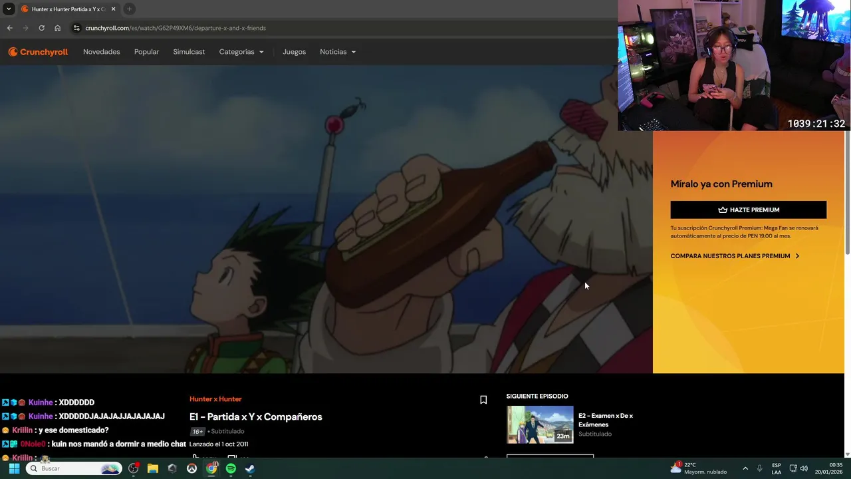Click the HAZTE PREMIUM button
Image resolution: width=851 pixels, height=479 pixels.
tap(748, 210)
